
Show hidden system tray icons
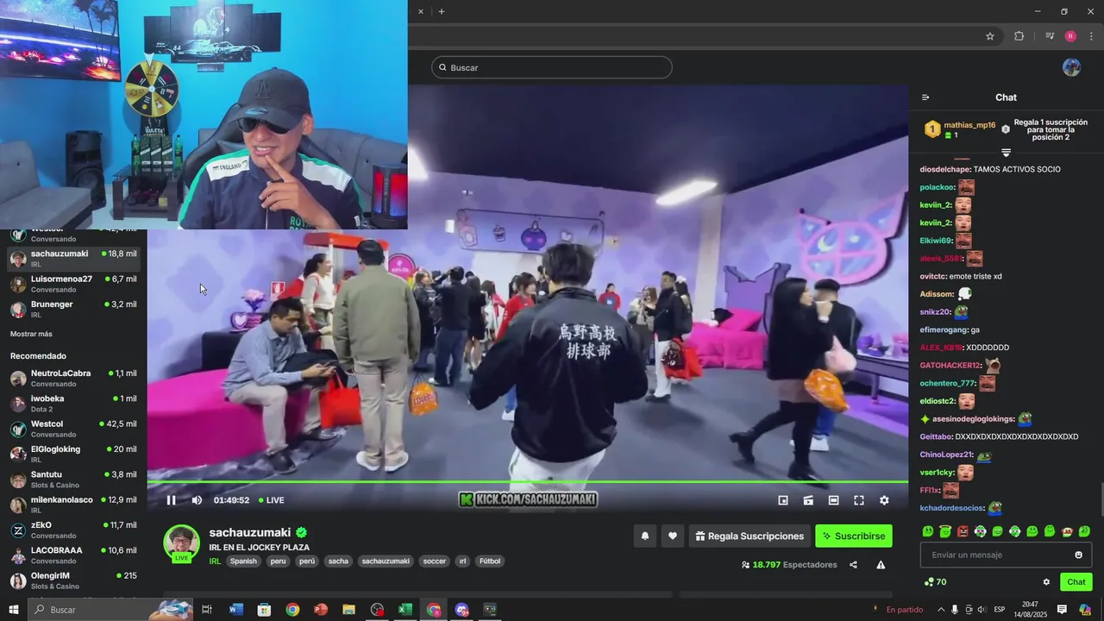941,610
